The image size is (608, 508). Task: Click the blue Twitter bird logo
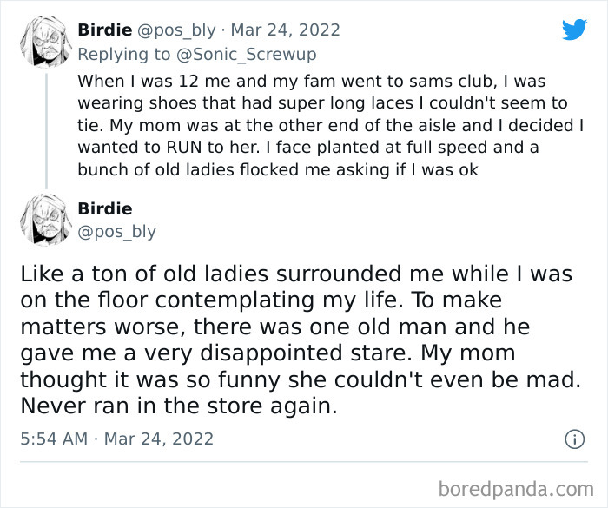pyautogui.click(x=574, y=30)
